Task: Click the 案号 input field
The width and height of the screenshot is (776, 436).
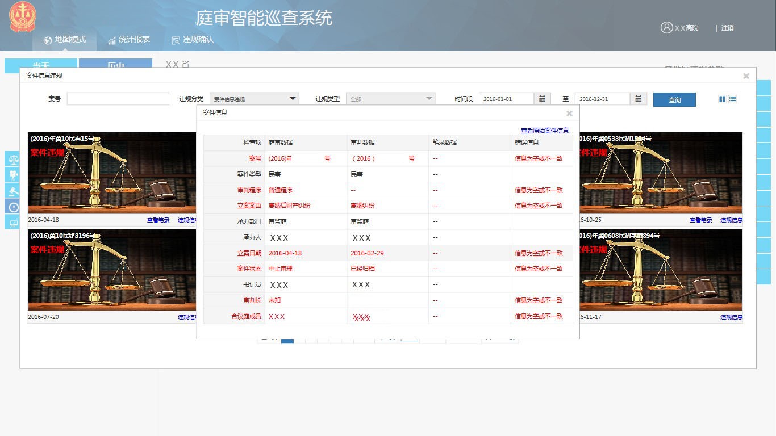Action: (x=118, y=99)
